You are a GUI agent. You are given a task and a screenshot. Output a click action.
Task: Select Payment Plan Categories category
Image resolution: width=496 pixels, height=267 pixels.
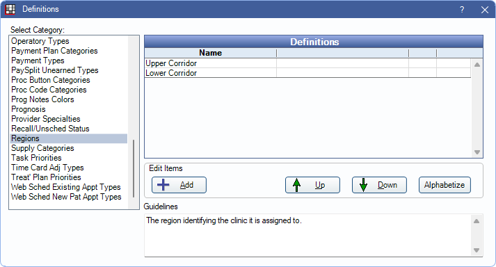click(x=69, y=51)
